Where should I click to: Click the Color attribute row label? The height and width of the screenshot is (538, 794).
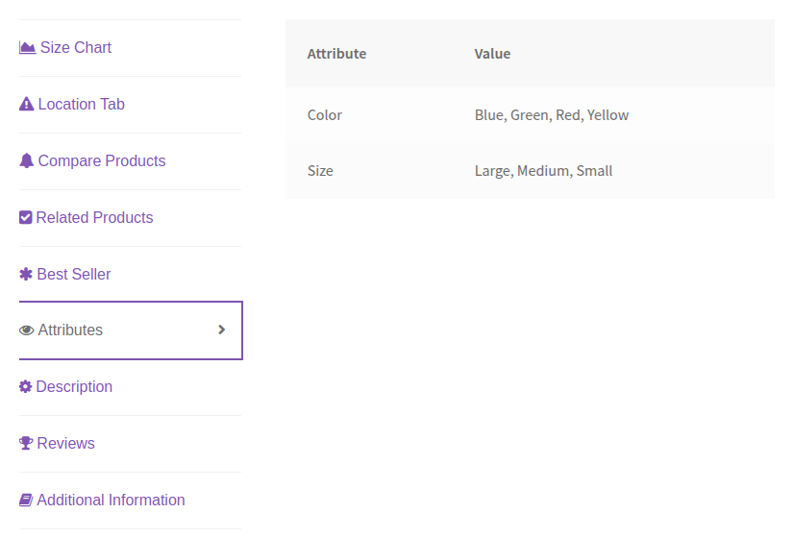pyautogui.click(x=325, y=115)
